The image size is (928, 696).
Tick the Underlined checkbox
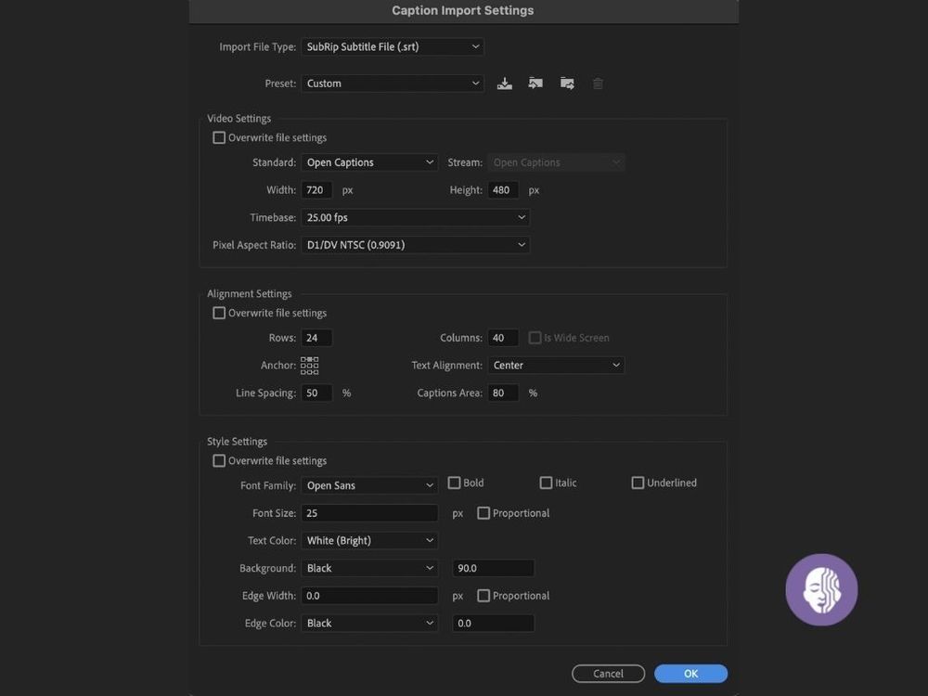pos(638,483)
